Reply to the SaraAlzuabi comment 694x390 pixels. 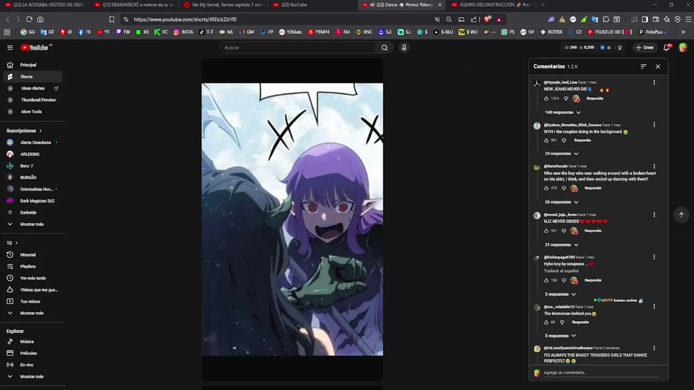[593, 188]
